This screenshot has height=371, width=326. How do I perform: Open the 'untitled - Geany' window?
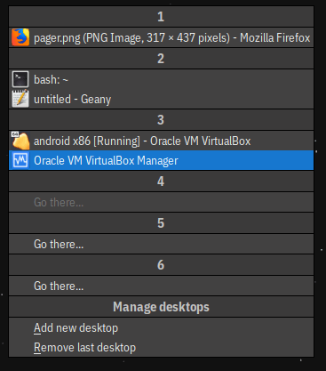tap(161, 99)
